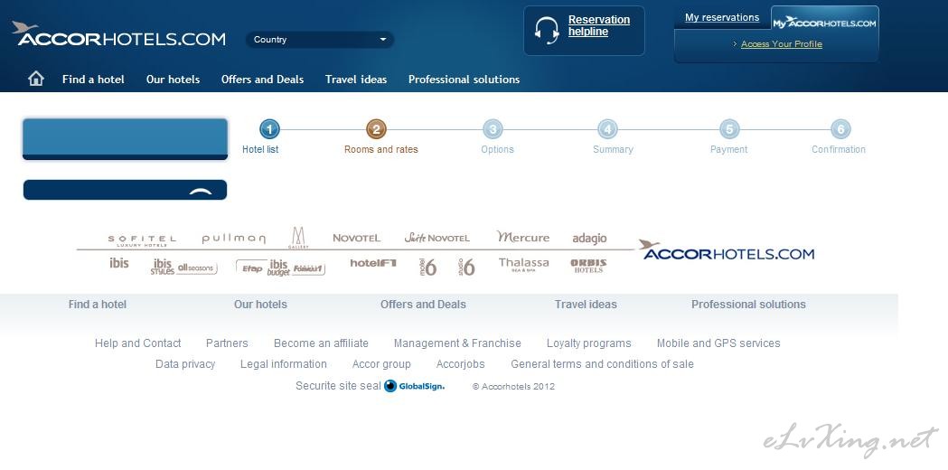Click the loading bar with spinner
The height and width of the screenshot is (470, 948).
[125, 189]
